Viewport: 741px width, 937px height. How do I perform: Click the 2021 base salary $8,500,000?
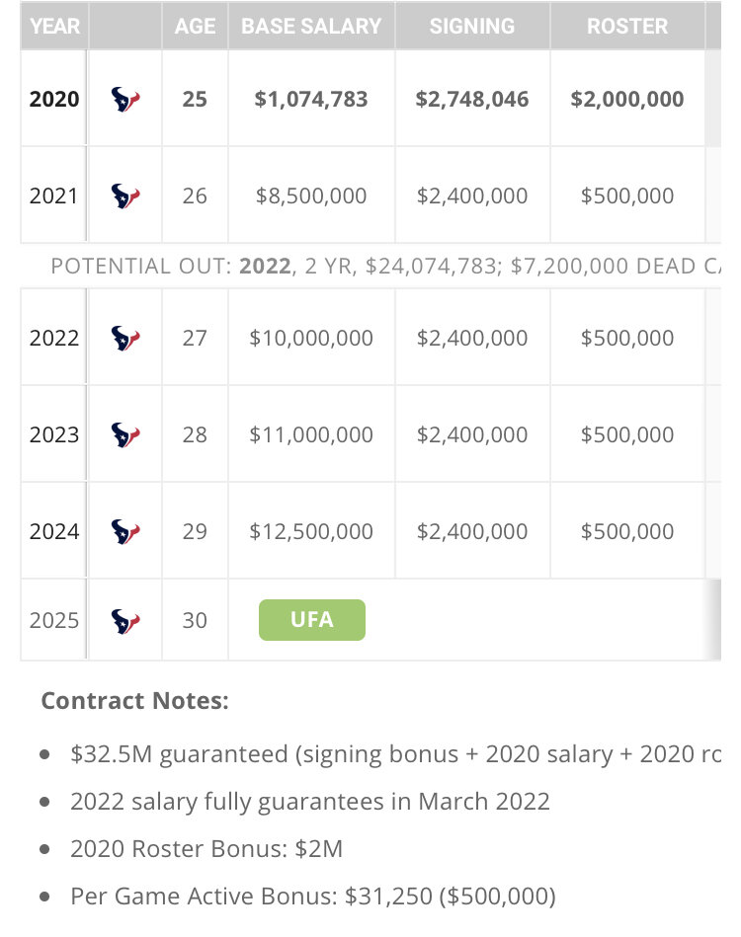click(311, 195)
